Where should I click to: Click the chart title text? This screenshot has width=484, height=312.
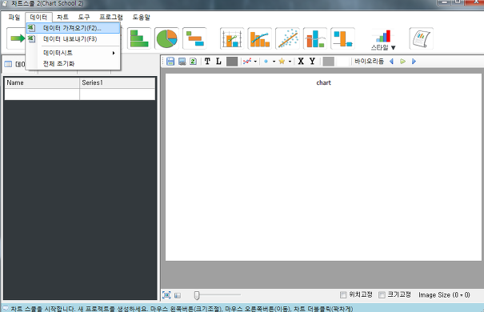(323, 82)
